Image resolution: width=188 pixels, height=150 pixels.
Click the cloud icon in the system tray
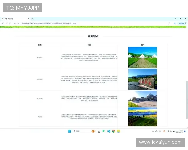[156, 131]
